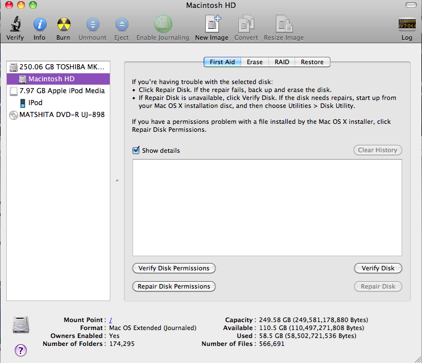Select 250.06 GB TOSHIBA disk in sidebar
This screenshot has width=422, height=363.
[x=58, y=67]
